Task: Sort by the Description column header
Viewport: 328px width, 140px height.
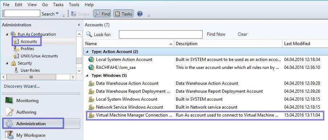Action: pos(228,44)
